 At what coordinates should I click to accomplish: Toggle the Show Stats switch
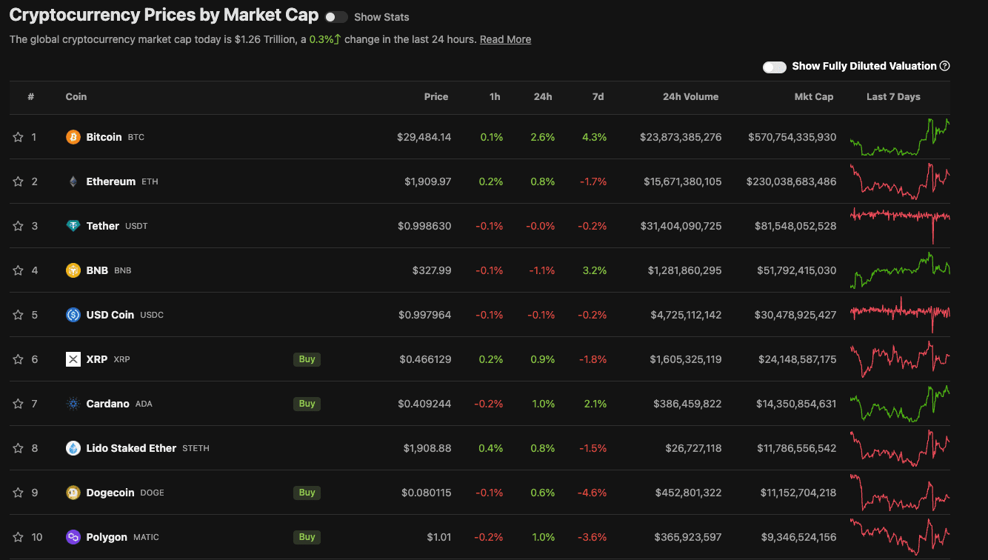tap(336, 17)
